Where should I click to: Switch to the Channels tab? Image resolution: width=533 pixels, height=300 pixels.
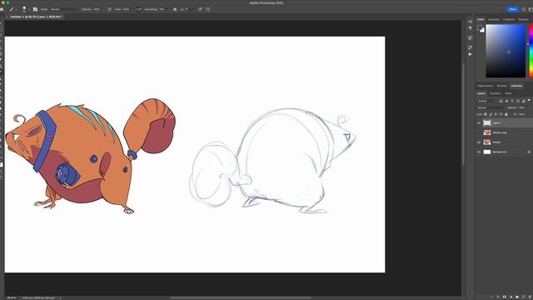[496, 93]
